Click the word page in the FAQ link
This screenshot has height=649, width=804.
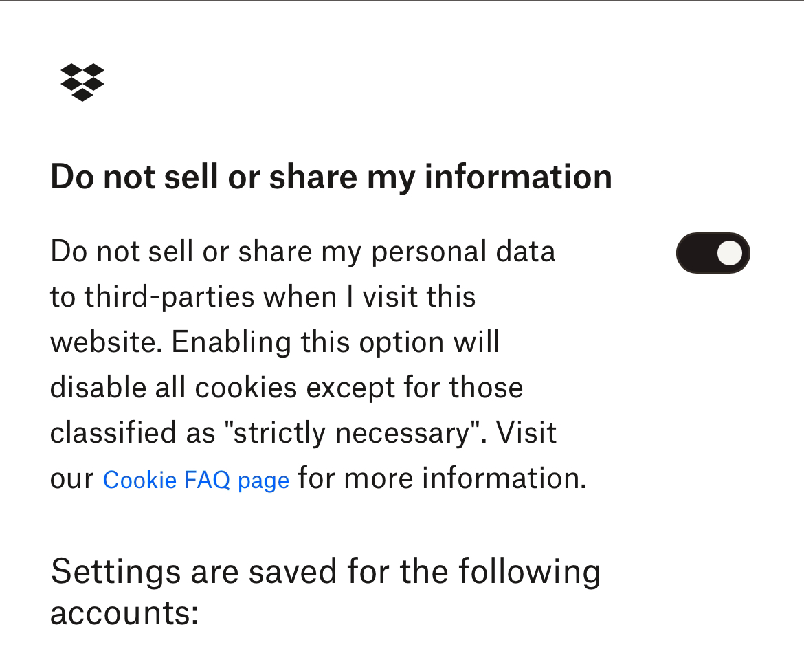click(x=264, y=481)
